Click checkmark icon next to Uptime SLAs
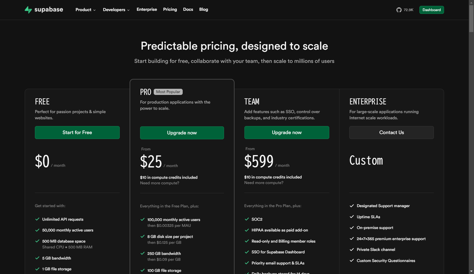Screen dimensions: 474x274 351,217
